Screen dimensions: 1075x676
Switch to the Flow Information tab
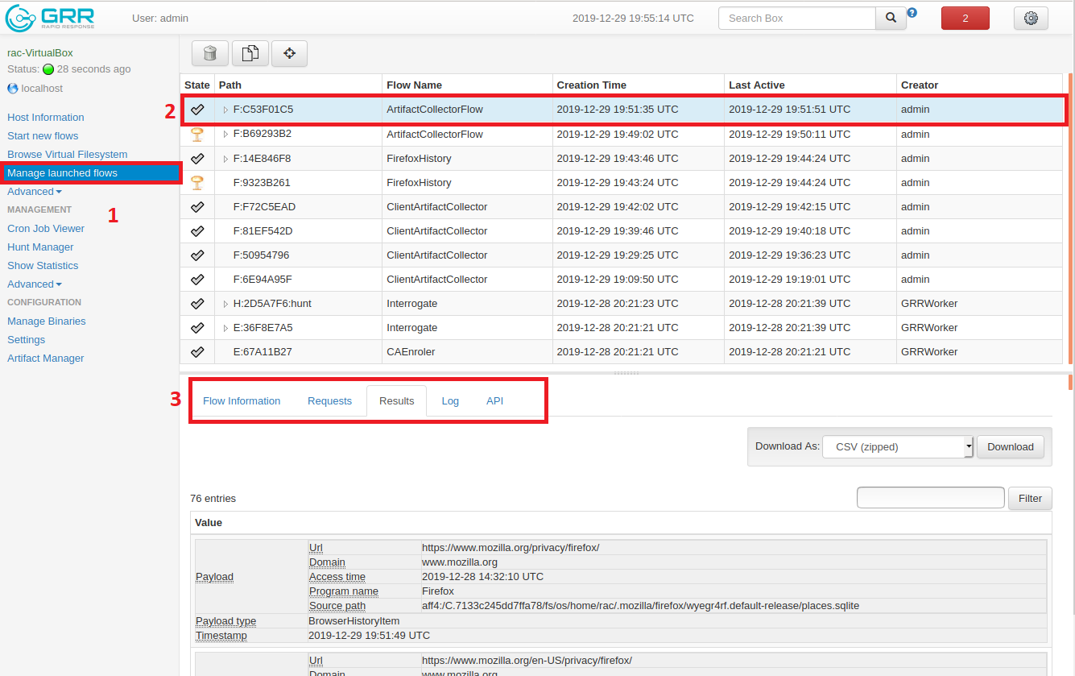coord(242,400)
